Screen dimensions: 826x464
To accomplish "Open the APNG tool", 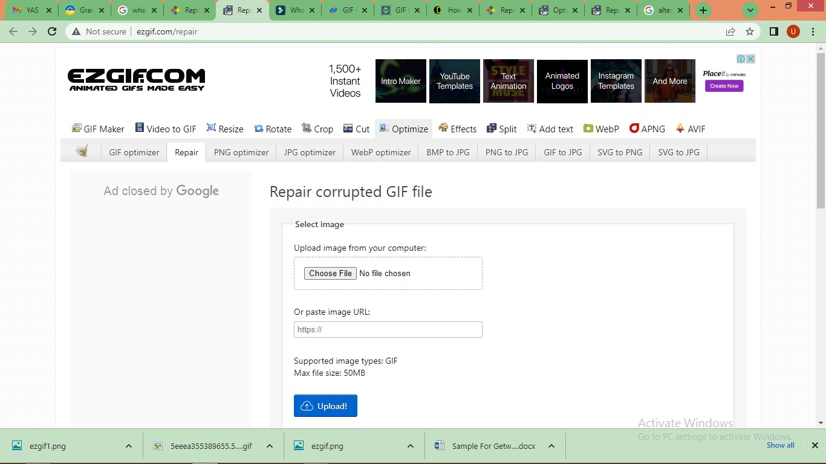I will tap(647, 129).
